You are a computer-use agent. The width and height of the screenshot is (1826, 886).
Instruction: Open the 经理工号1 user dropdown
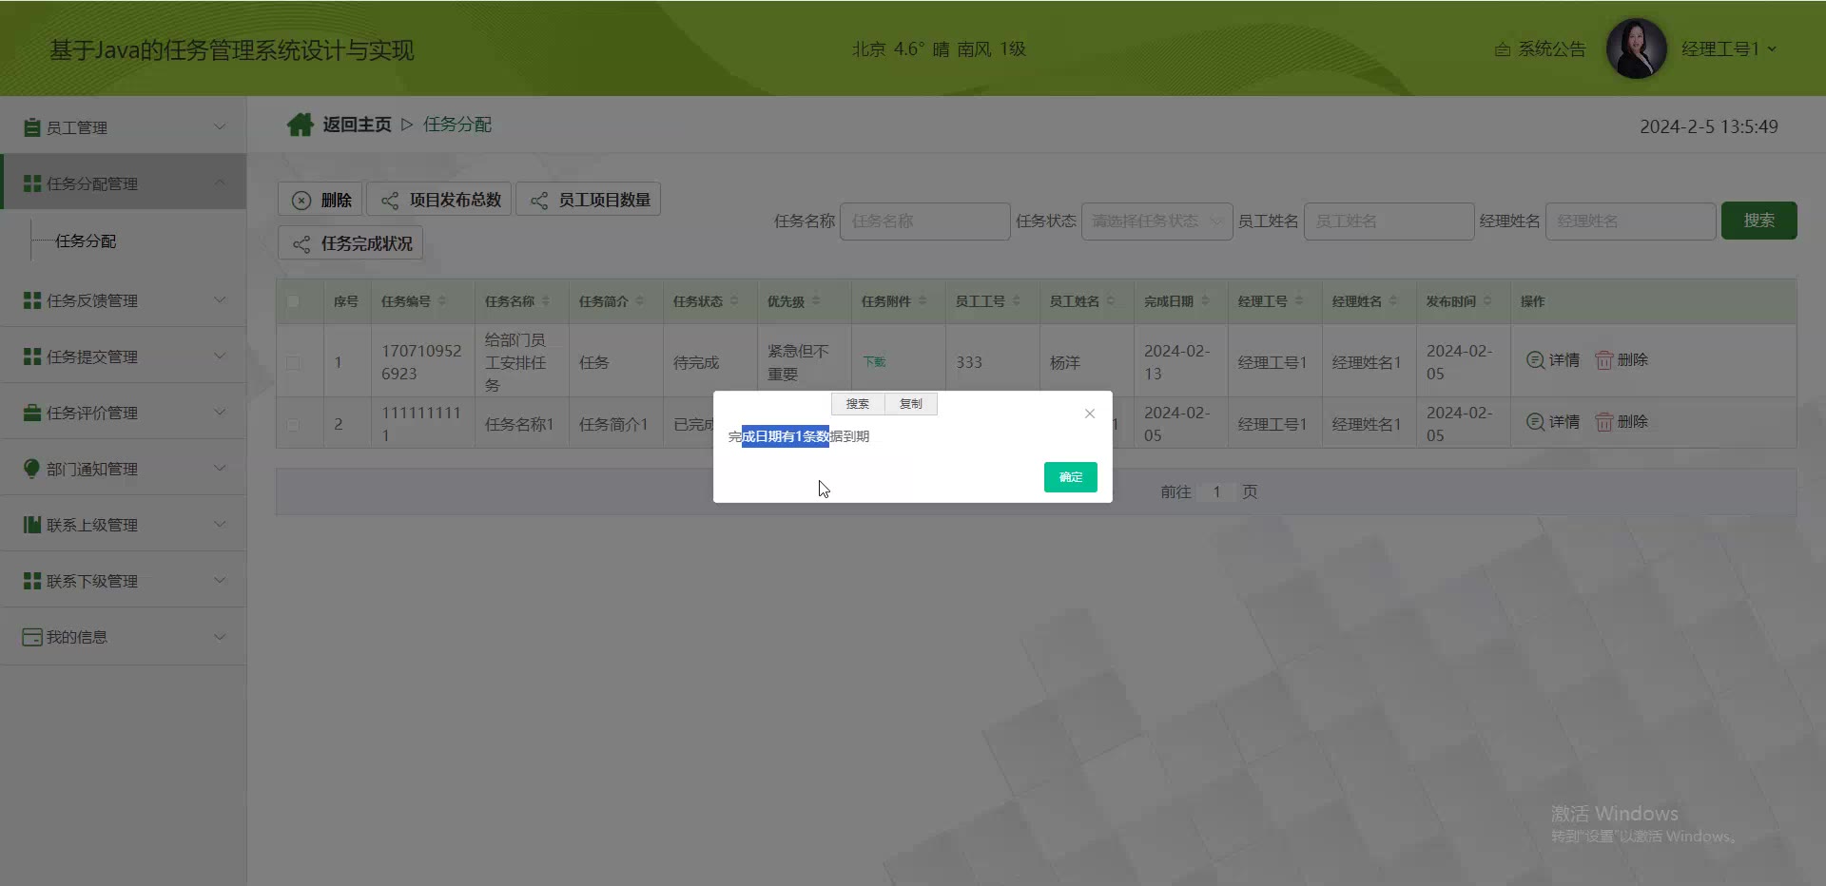click(1728, 49)
